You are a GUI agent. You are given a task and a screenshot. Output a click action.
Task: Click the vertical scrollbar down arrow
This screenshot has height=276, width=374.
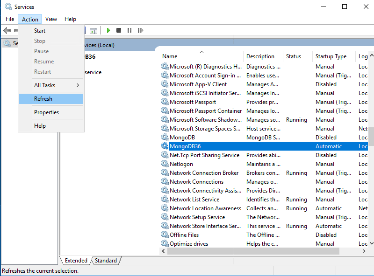coord(372,243)
